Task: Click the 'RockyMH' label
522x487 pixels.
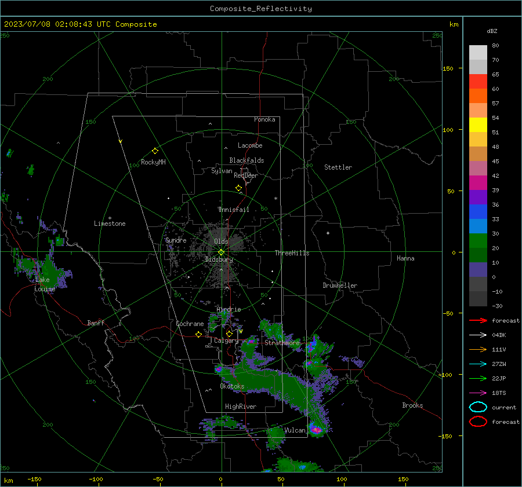Action: tap(153, 162)
